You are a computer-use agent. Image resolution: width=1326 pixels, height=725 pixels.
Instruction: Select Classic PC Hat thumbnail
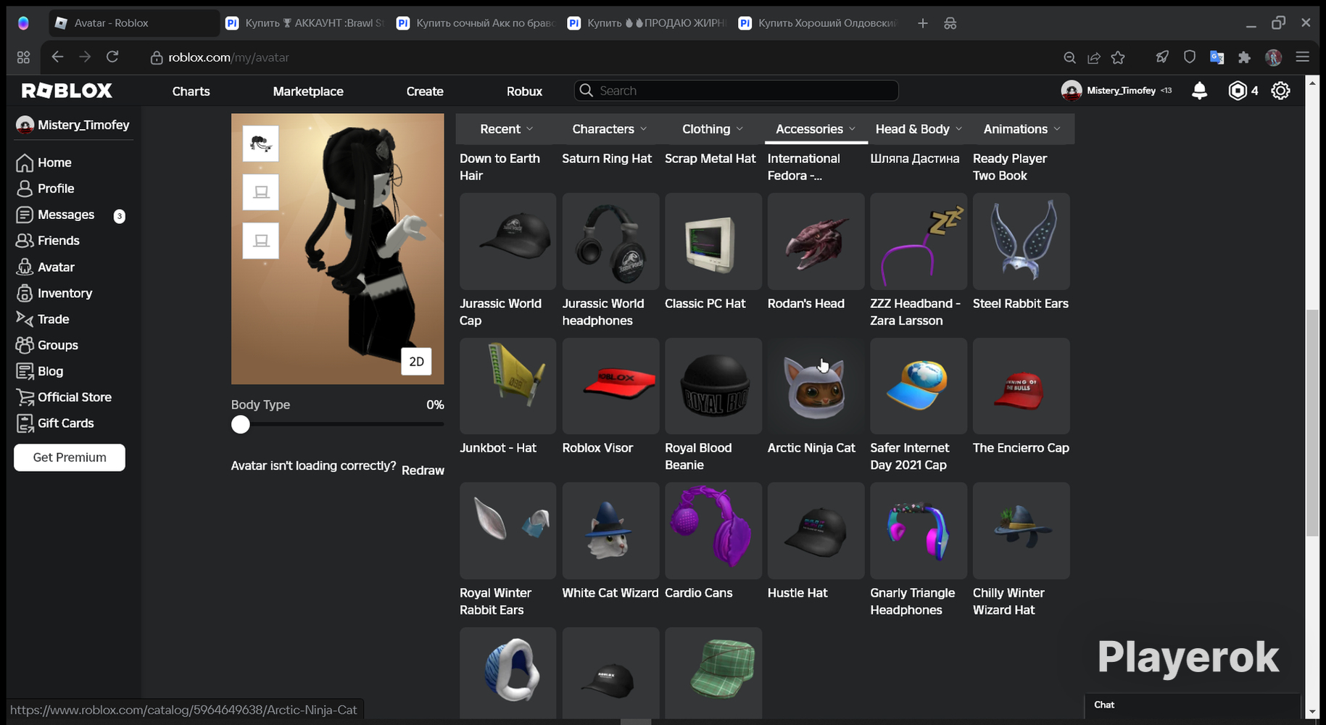[x=713, y=241]
